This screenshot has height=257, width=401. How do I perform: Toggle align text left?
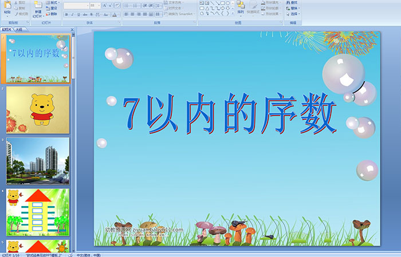tap(127, 14)
